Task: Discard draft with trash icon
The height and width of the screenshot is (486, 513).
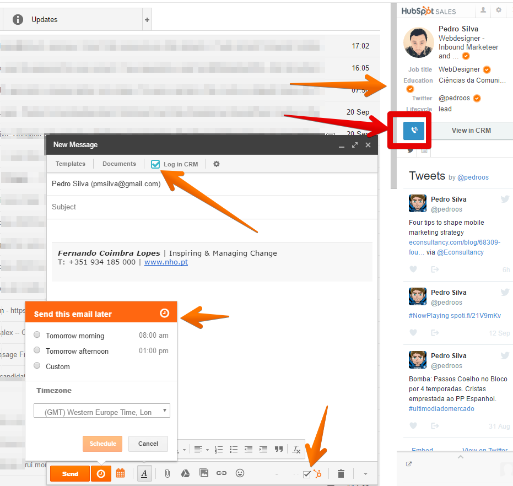Action: coord(341,473)
